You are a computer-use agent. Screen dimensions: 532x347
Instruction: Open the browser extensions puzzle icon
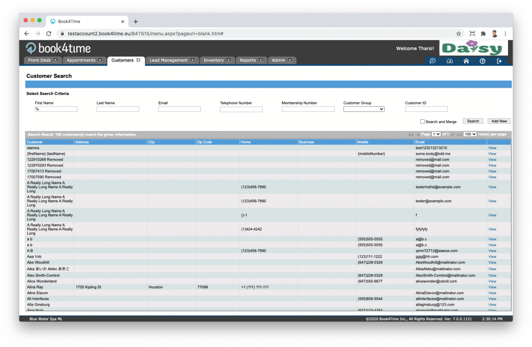coord(483,34)
